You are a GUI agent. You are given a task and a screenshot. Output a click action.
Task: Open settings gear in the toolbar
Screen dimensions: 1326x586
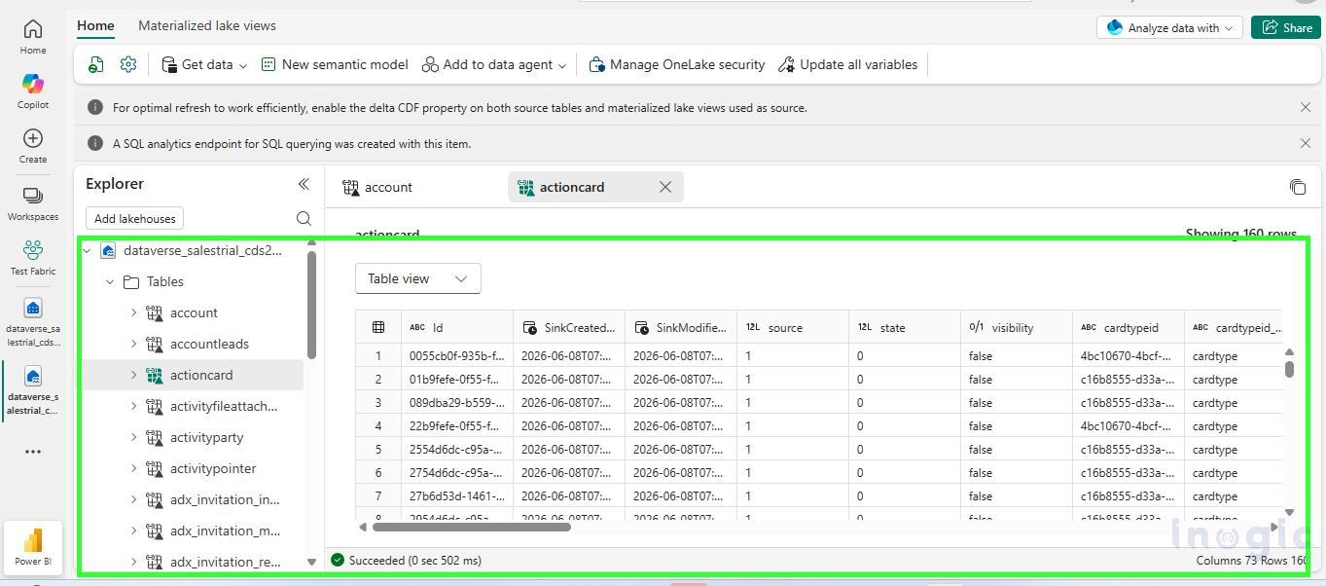(128, 64)
